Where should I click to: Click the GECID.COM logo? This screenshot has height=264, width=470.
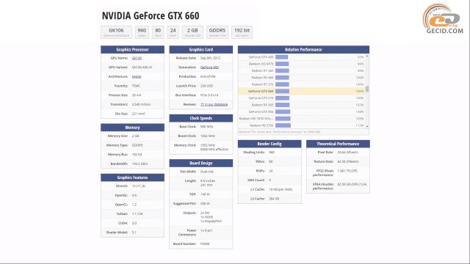tap(443, 18)
